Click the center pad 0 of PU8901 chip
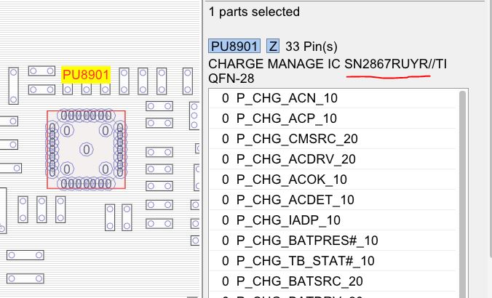 87,150
